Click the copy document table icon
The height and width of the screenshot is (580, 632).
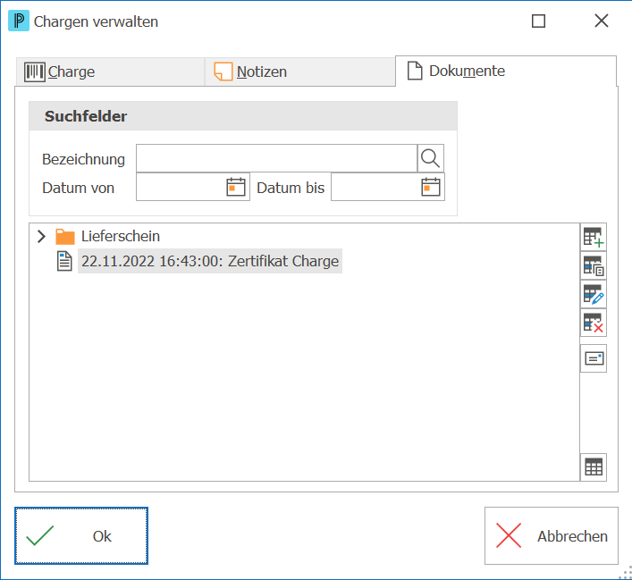tap(594, 266)
